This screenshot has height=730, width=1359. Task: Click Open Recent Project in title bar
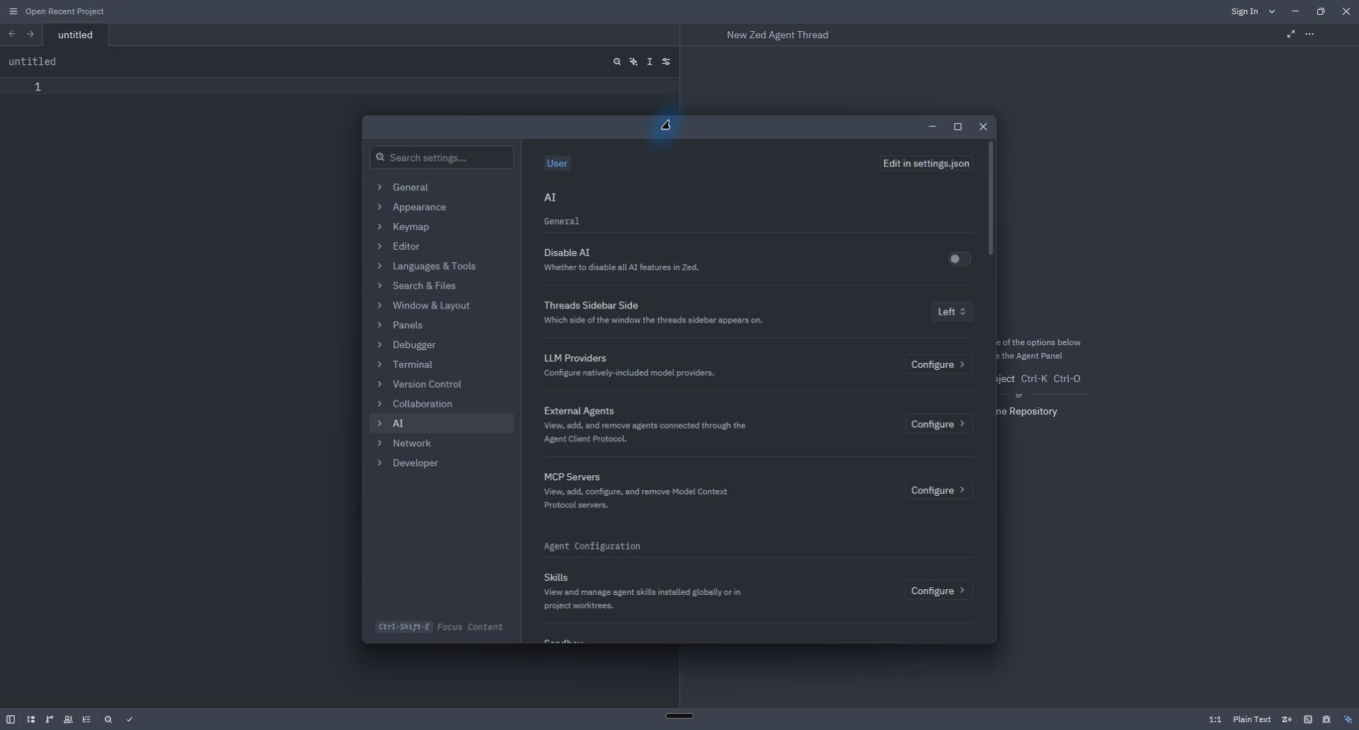(x=64, y=12)
